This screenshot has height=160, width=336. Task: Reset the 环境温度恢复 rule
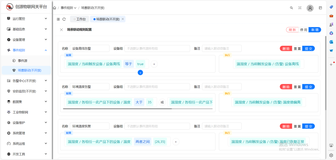pos(297,126)
